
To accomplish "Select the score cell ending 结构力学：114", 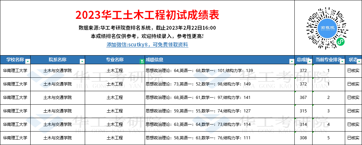I will (220, 124).
